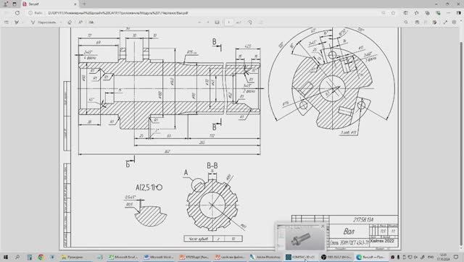Open the PDF table of contents panel
Image resolution: width=464 pixels, height=262 pixels.
pyautogui.click(x=7, y=22)
